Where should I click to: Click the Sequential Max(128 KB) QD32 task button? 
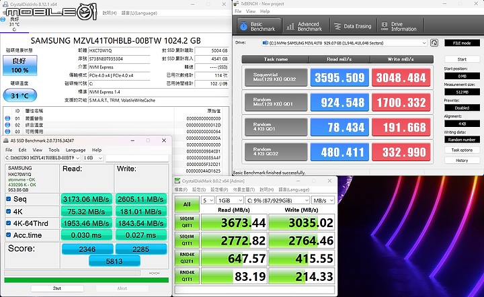point(276,77)
